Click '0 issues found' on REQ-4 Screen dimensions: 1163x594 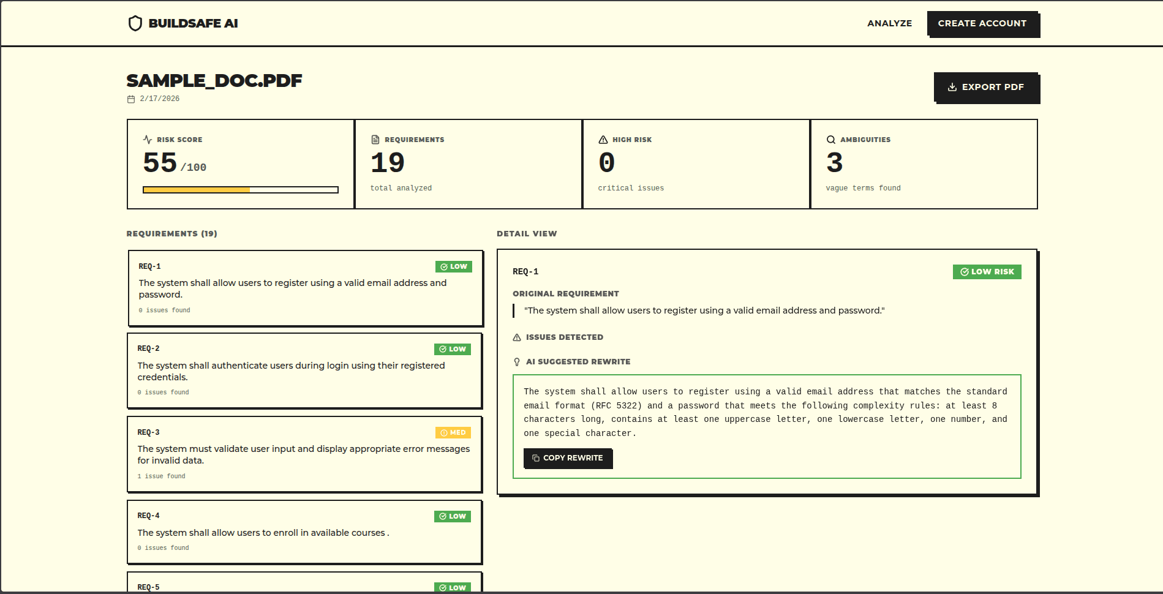[x=163, y=548]
